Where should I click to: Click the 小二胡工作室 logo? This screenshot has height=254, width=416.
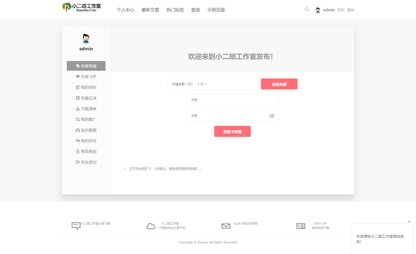[x=82, y=7]
